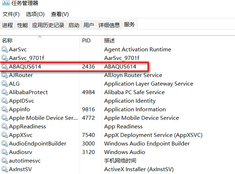Open the 文件(F) menu

coord(11,14)
